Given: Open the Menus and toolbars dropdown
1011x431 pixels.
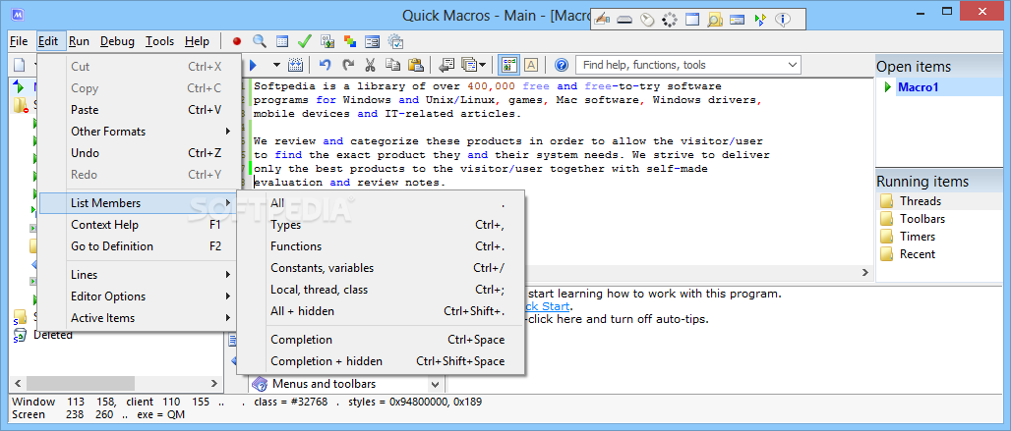Looking at the screenshot, I should pos(436,385).
